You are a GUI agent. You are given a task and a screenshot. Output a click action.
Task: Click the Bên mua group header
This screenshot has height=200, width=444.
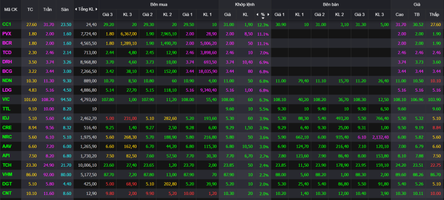click(x=158, y=4)
